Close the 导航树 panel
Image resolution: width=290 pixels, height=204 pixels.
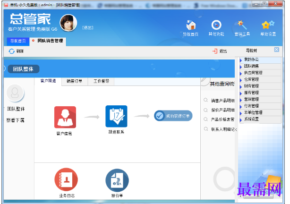coord(276,50)
